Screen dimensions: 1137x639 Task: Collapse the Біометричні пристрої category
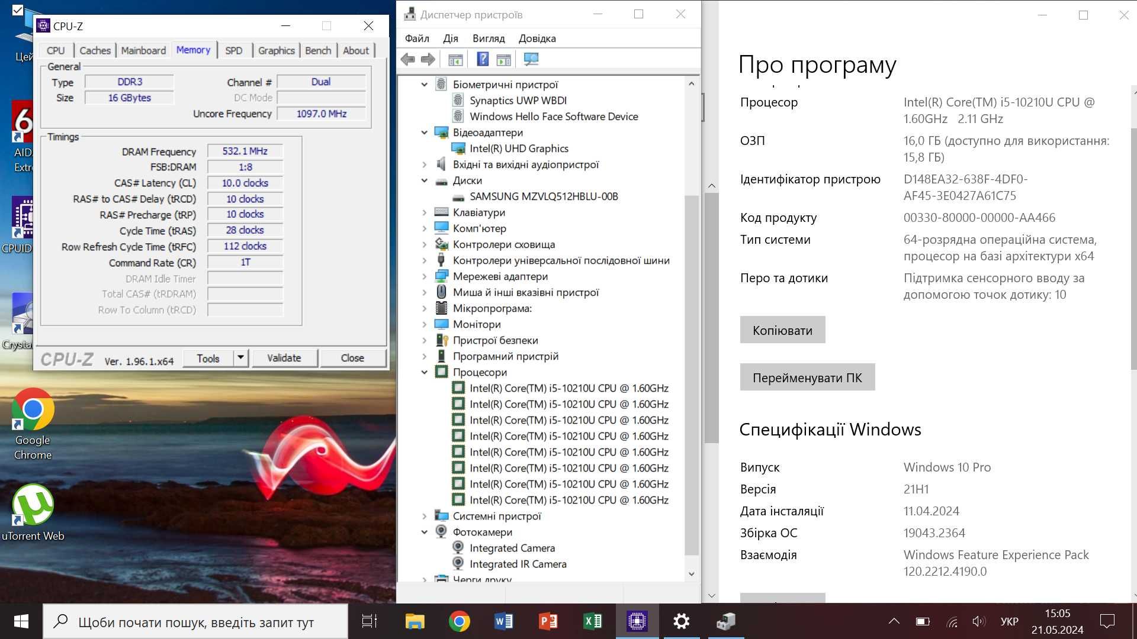pyautogui.click(x=424, y=85)
